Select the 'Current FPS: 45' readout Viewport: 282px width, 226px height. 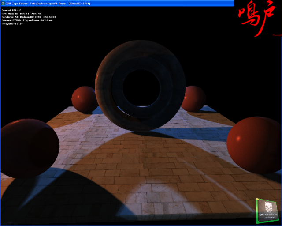tap(11, 10)
